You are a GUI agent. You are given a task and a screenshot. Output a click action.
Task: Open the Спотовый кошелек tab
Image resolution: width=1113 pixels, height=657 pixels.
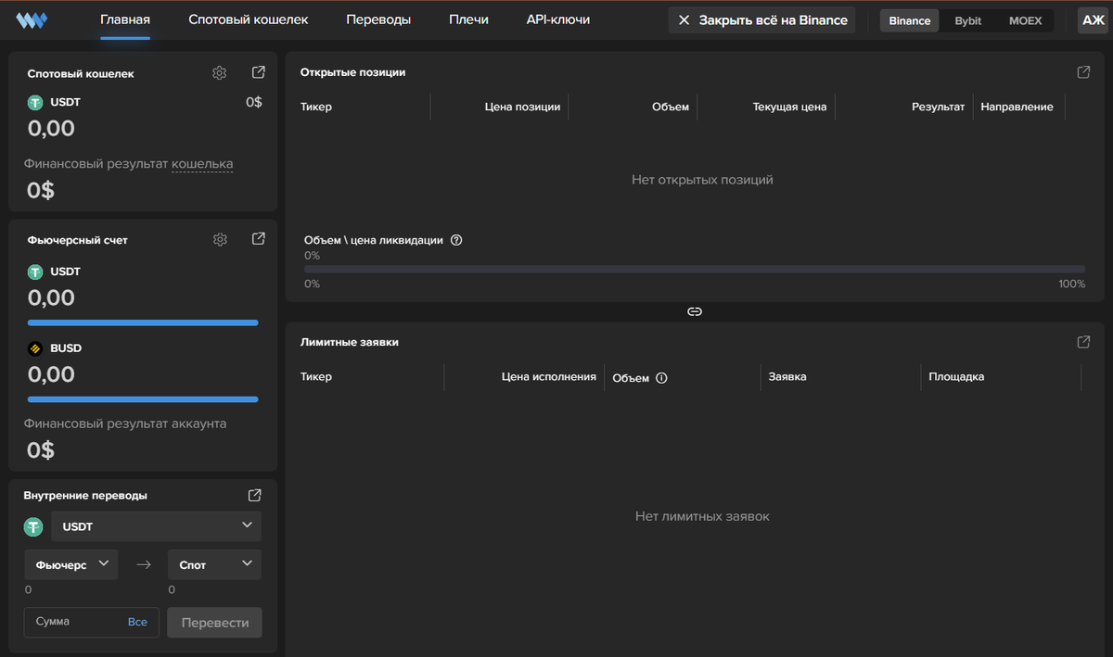click(248, 19)
